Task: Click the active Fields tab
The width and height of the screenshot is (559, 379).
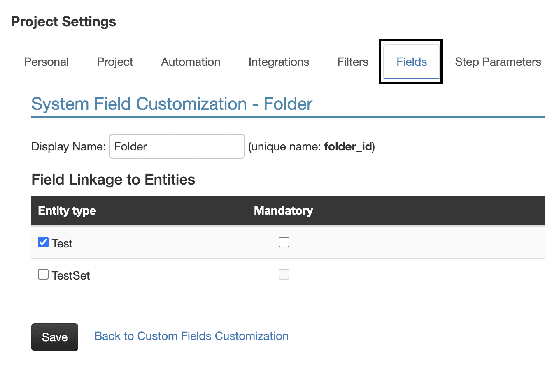Action: click(x=412, y=62)
